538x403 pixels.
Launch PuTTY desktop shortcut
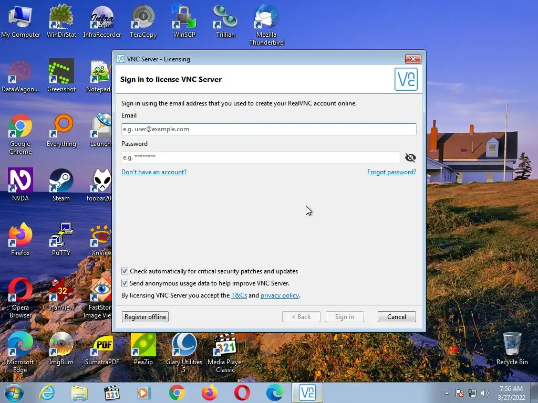61,239
